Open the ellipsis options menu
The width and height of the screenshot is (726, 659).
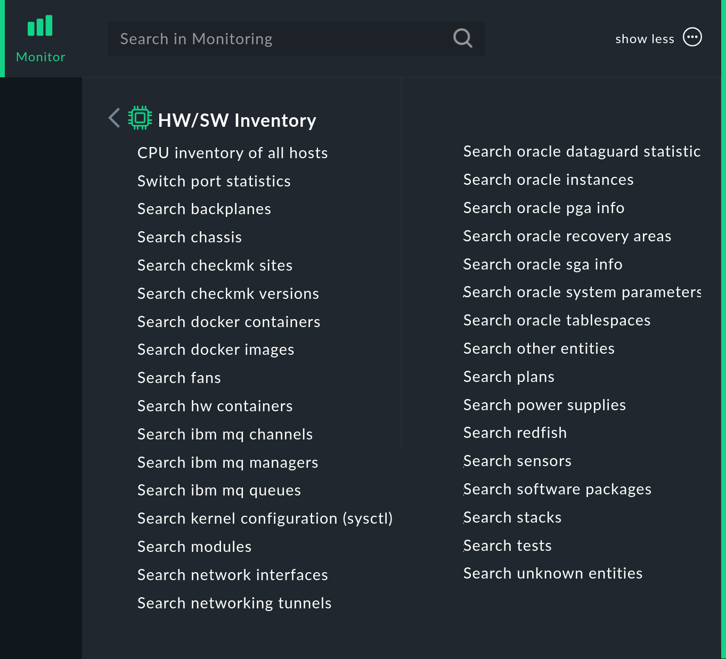(692, 37)
